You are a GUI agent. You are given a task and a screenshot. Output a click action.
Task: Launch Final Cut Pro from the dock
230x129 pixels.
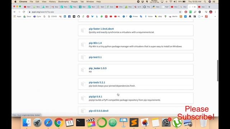coord(91,123)
